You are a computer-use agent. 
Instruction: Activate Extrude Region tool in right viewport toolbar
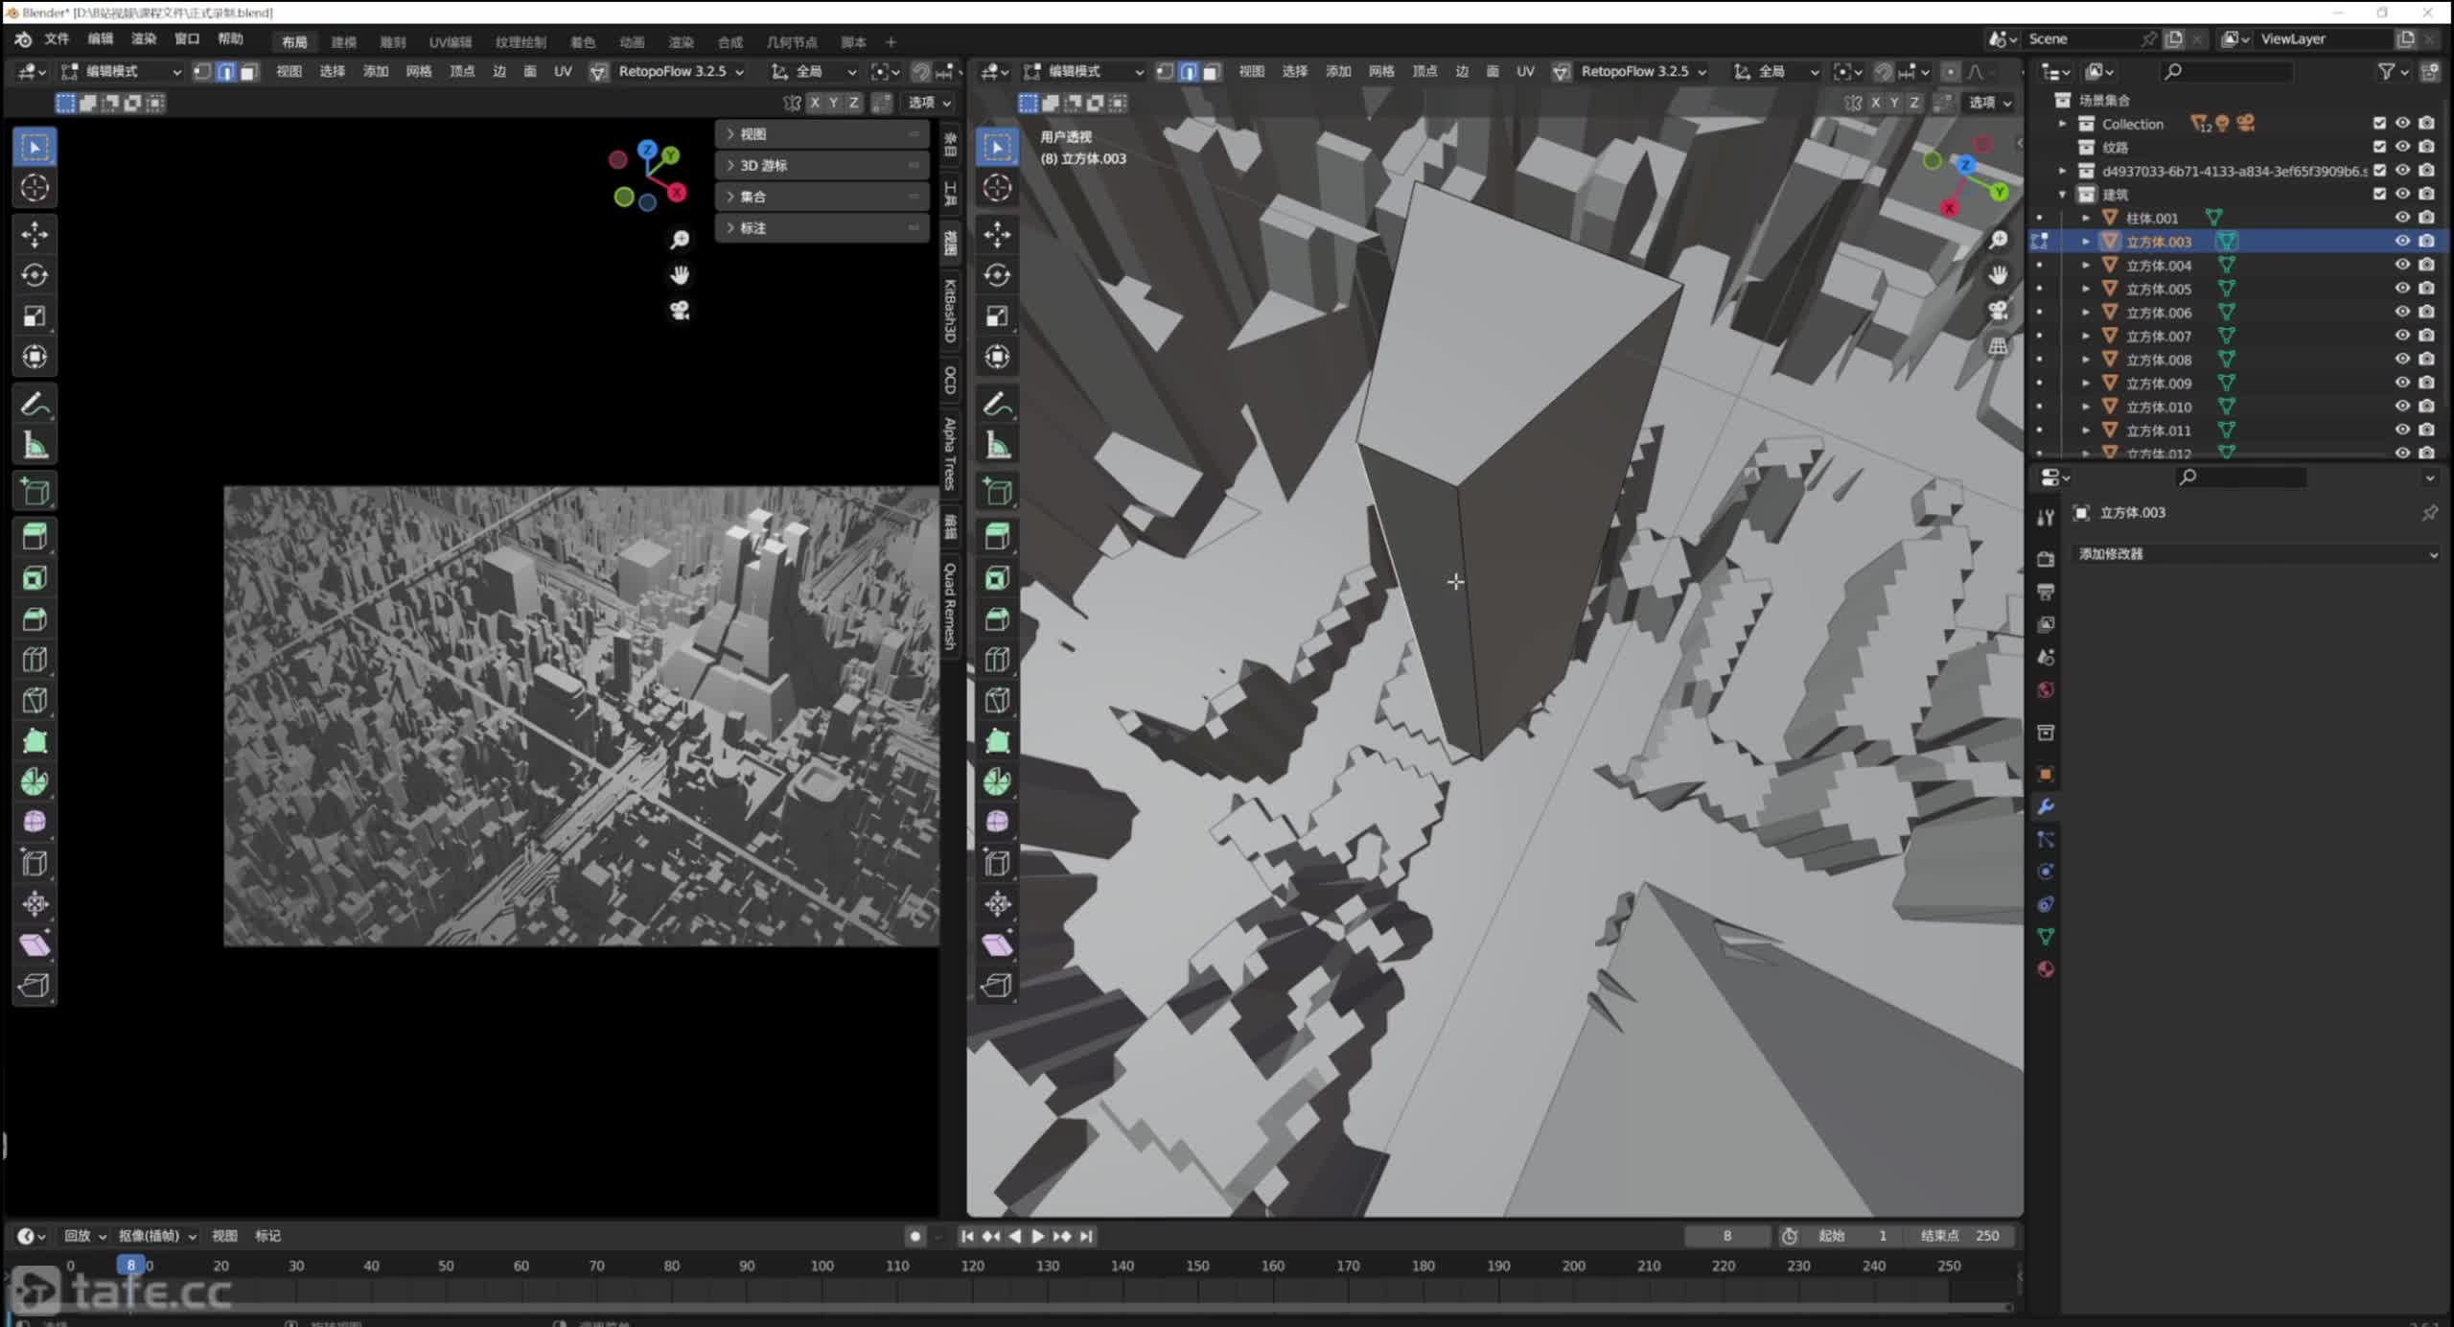point(997,537)
